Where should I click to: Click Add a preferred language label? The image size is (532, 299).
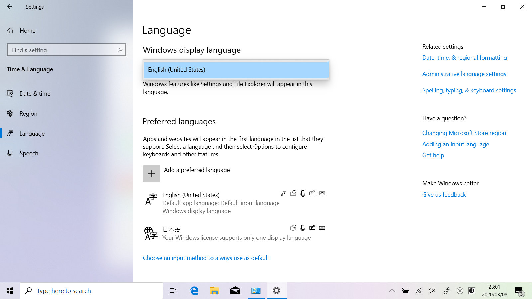click(197, 170)
